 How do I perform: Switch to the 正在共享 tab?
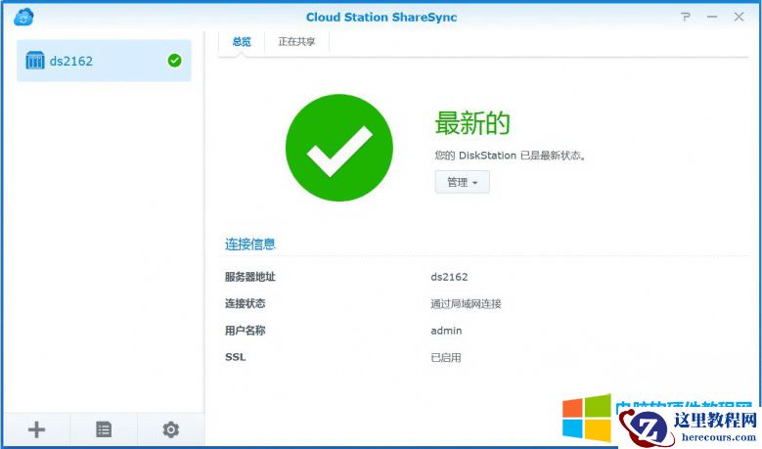click(296, 42)
